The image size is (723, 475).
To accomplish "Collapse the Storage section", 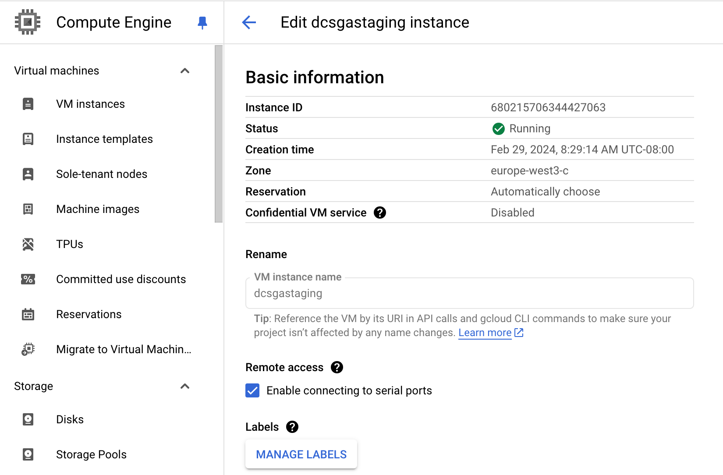I will 185,386.
